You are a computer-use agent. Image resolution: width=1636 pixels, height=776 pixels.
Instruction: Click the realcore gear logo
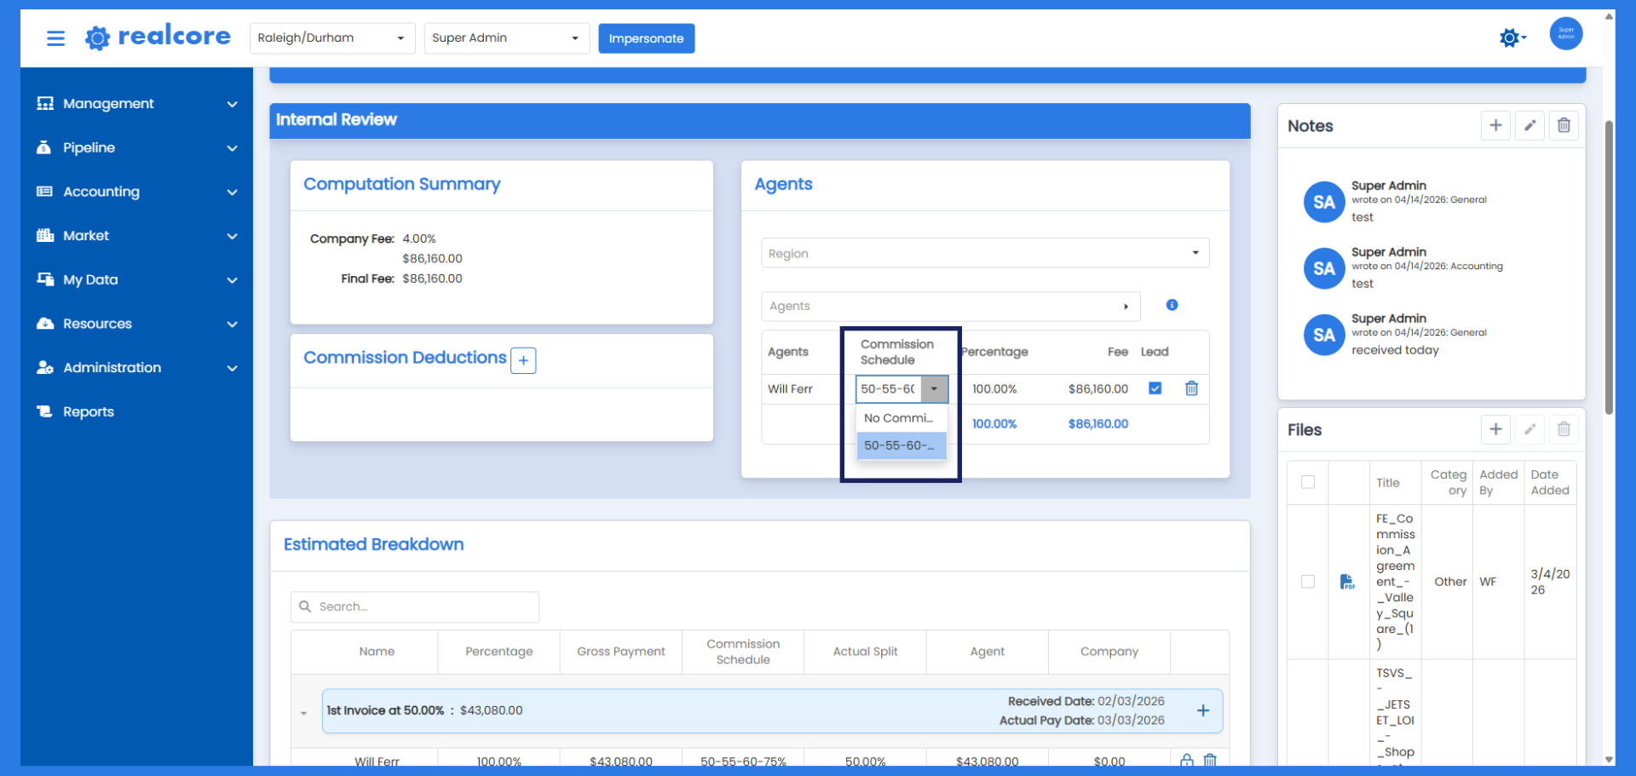pyautogui.click(x=98, y=37)
